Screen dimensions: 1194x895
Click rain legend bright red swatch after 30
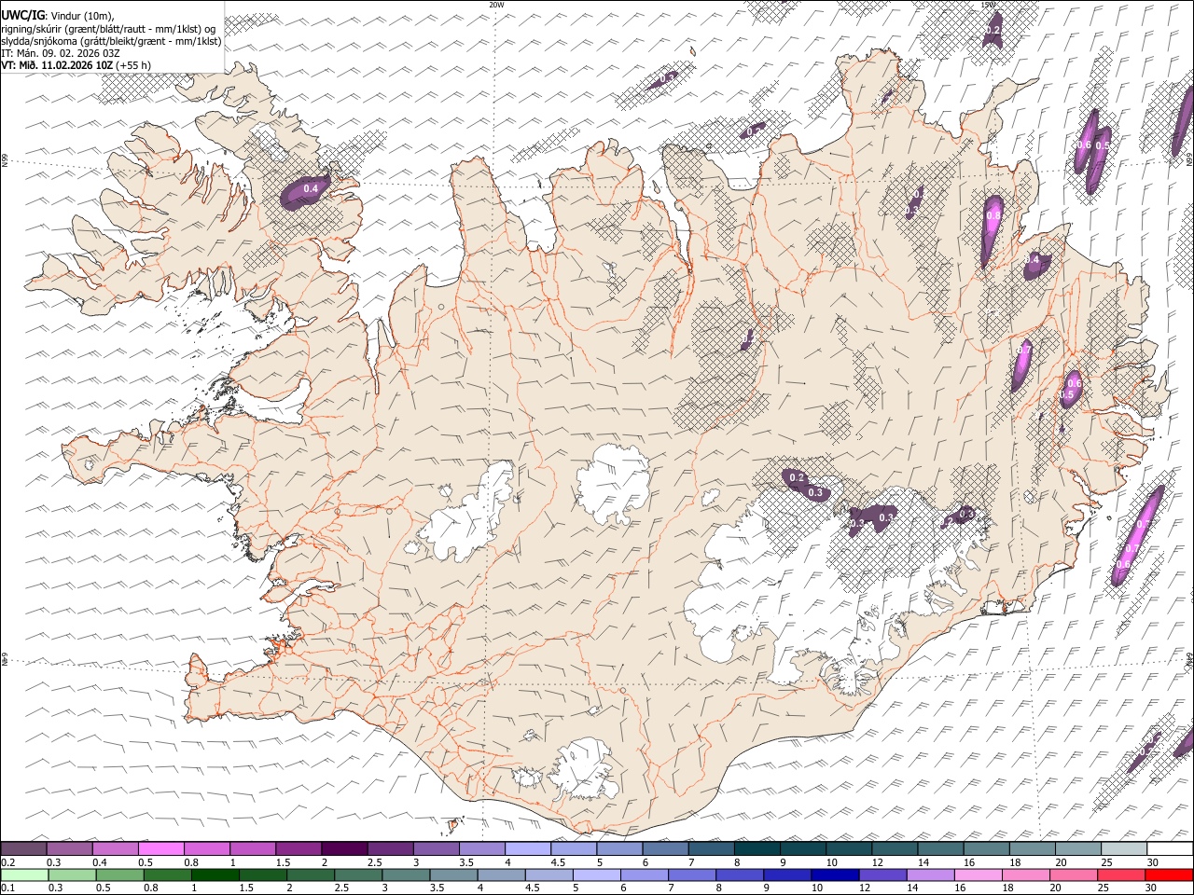(x=1170, y=874)
